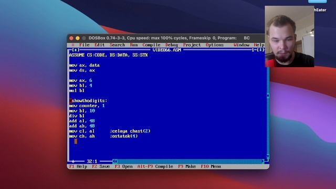This screenshot has width=336, height=189.
Task: Open the Debug menu
Action: point(172,45)
